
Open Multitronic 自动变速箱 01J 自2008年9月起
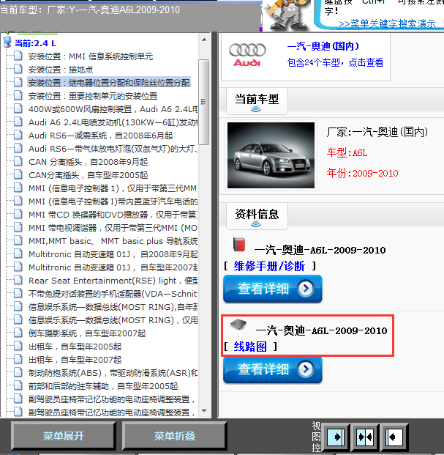click(x=113, y=254)
